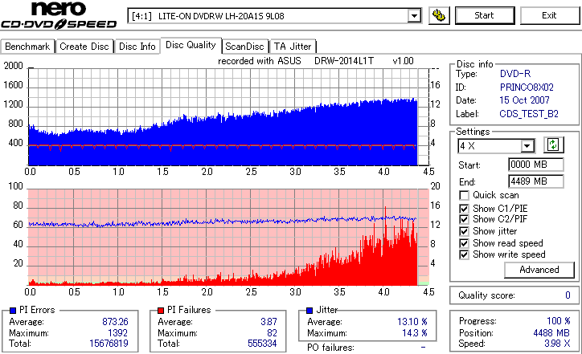Click the Start position 0000 MB field

536,165
